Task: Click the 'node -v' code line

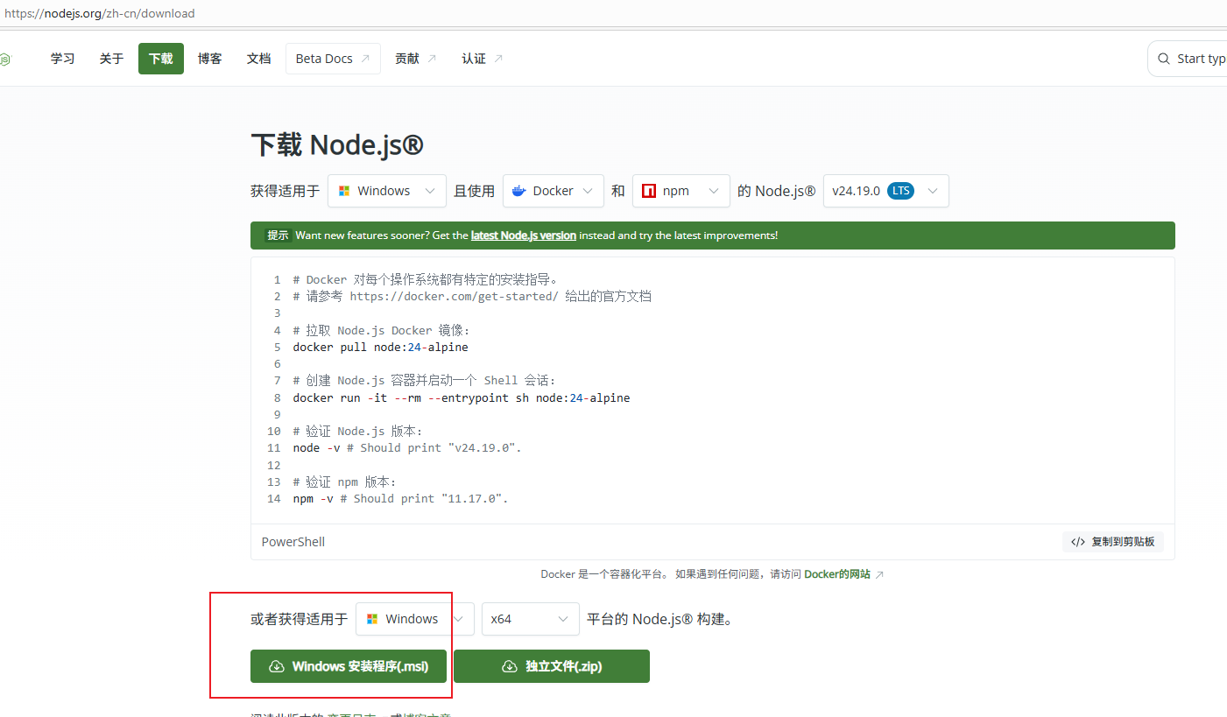Action: [x=407, y=447]
